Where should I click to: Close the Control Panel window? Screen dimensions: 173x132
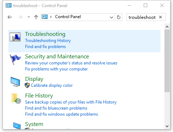(x=162, y=5)
